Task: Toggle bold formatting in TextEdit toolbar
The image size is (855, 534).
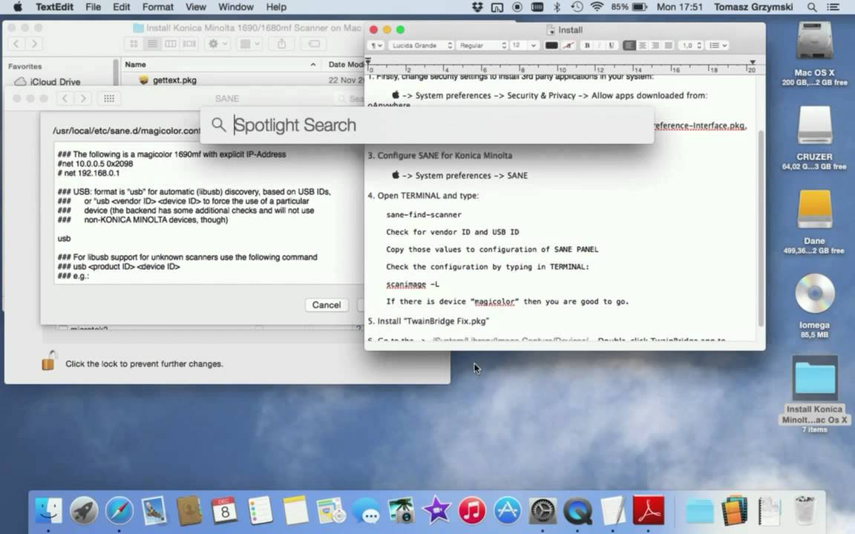Action: (587, 45)
